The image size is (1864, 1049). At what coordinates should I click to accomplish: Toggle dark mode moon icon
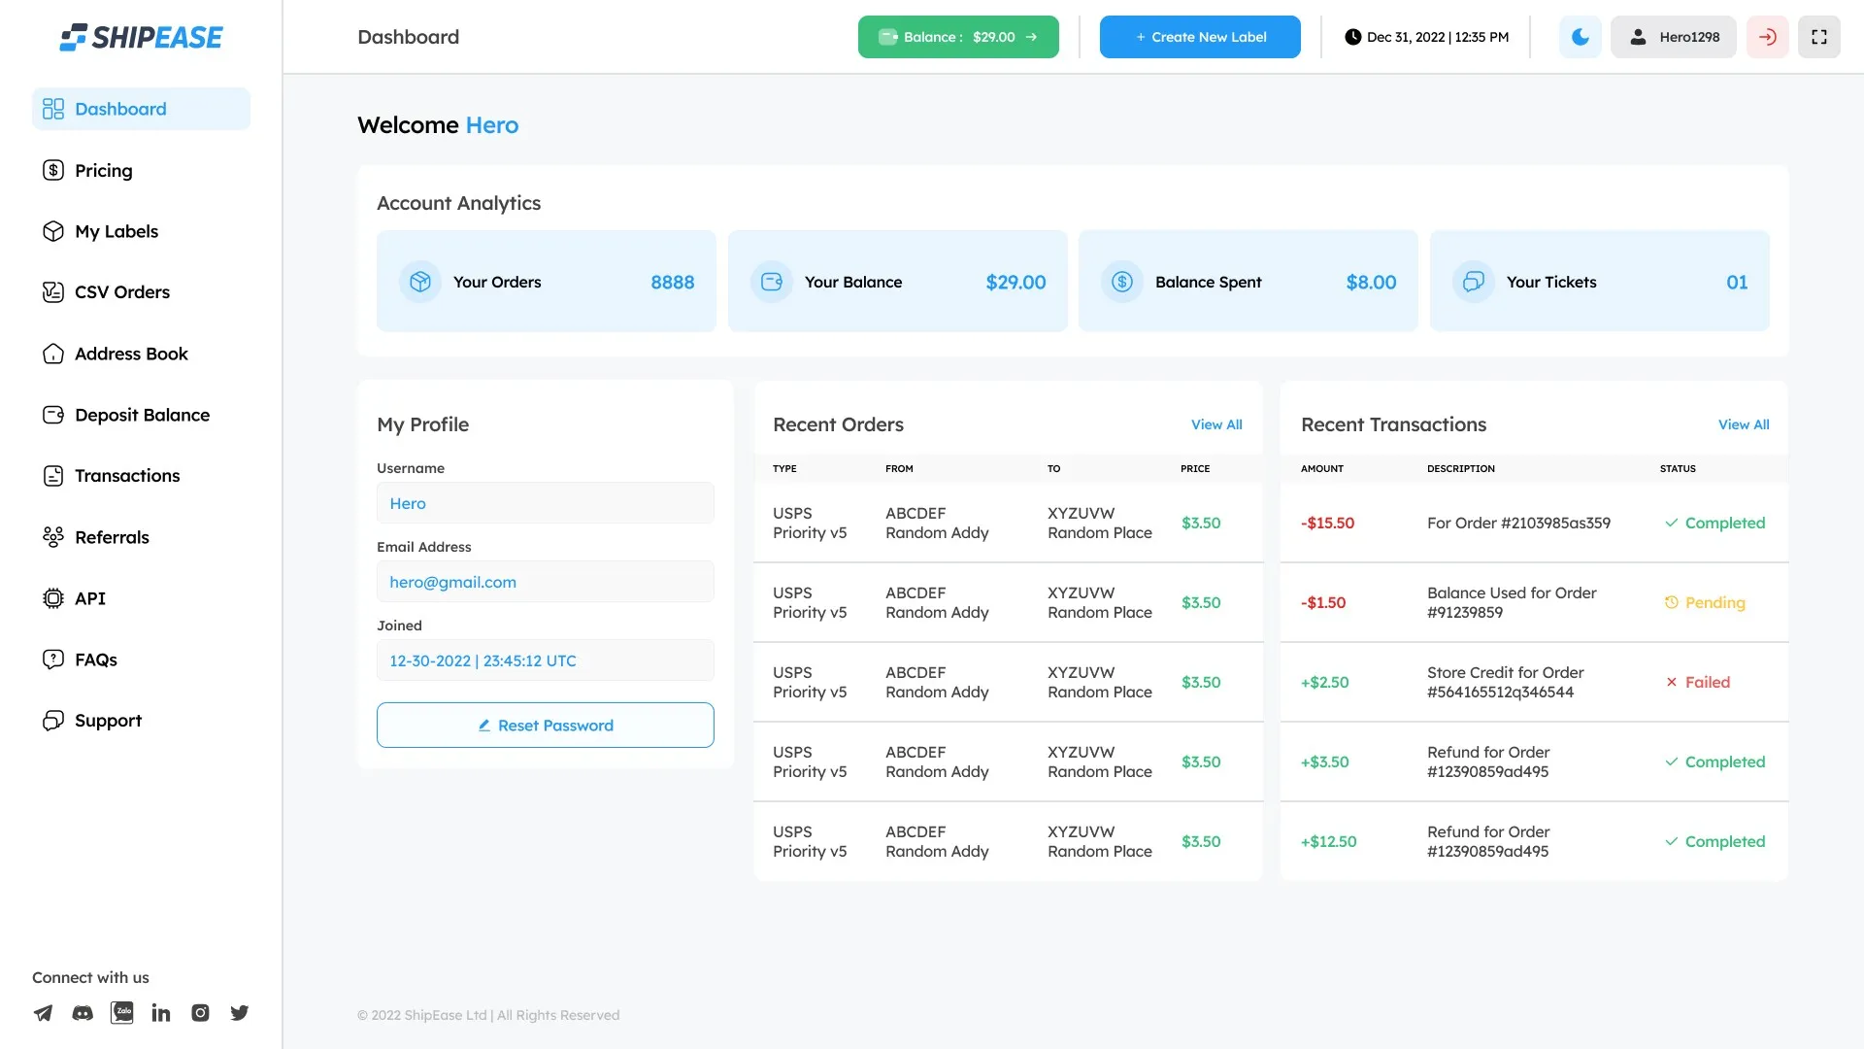[1580, 37]
